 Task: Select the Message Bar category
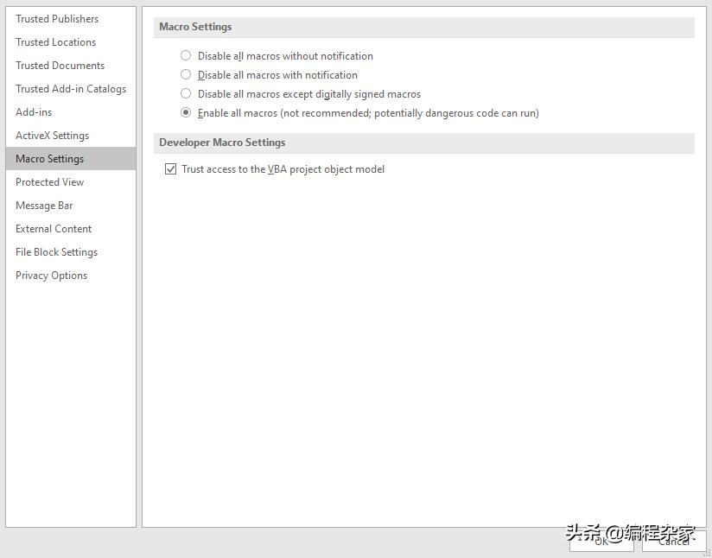pyautogui.click(x=44, y=205)
